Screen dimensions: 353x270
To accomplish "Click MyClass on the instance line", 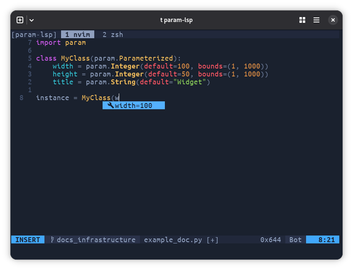I will [x=96, y=98].
